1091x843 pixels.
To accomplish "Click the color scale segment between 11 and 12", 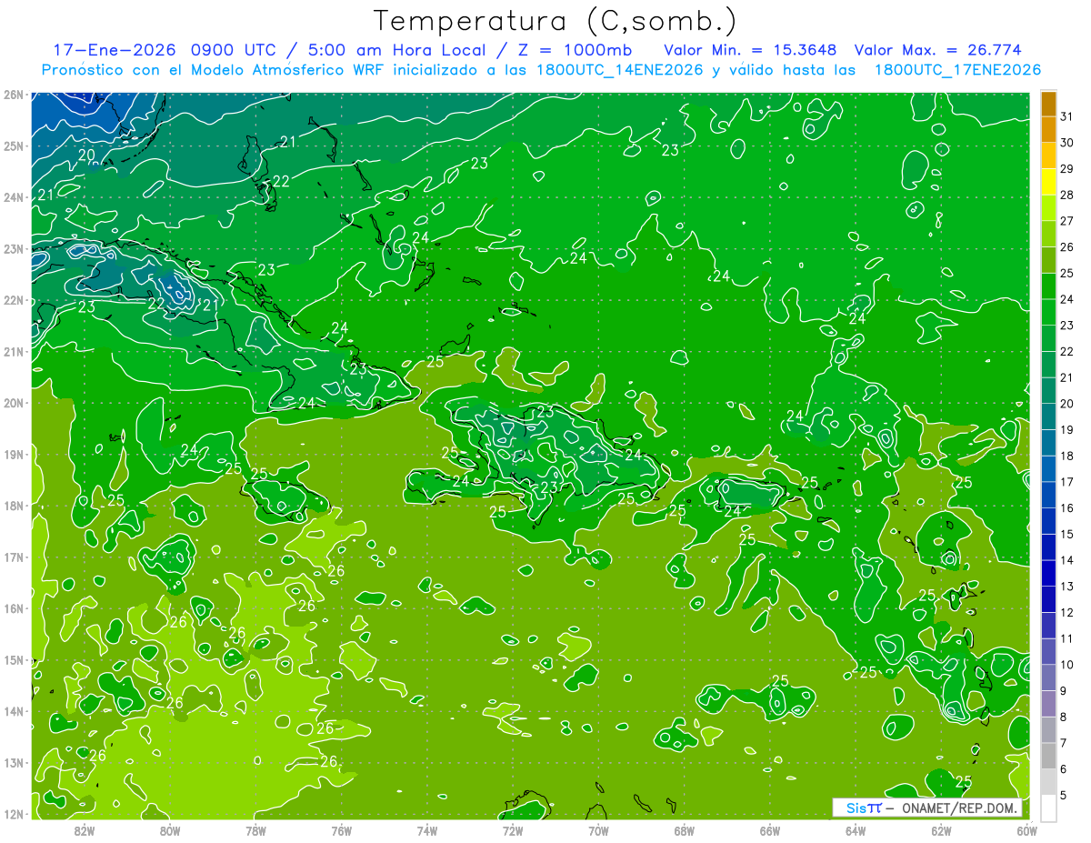I will click(1048, 626).
